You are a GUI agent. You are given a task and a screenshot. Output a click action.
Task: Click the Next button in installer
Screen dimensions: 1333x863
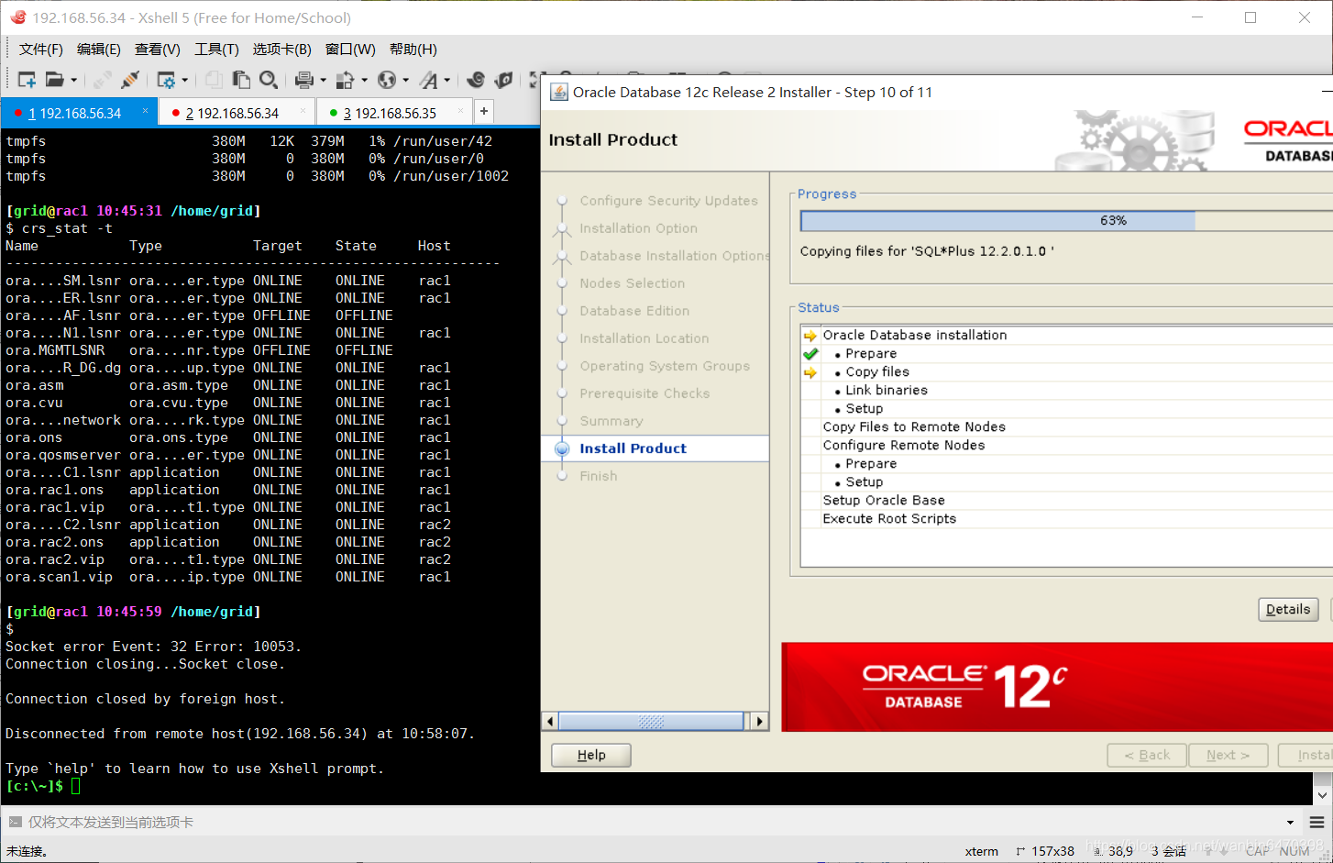click(x=1228, y=755)
